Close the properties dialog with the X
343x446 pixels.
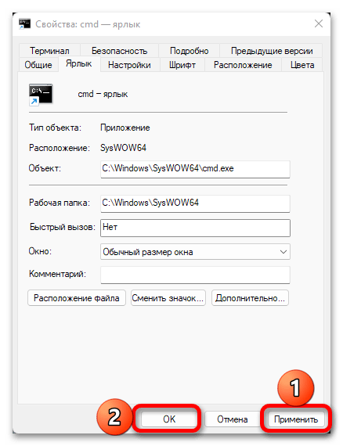coord(319,23)
